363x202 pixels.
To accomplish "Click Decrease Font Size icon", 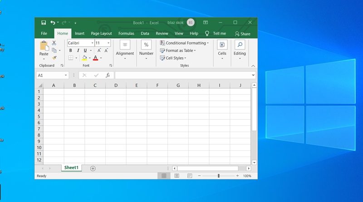I will 106,50.
